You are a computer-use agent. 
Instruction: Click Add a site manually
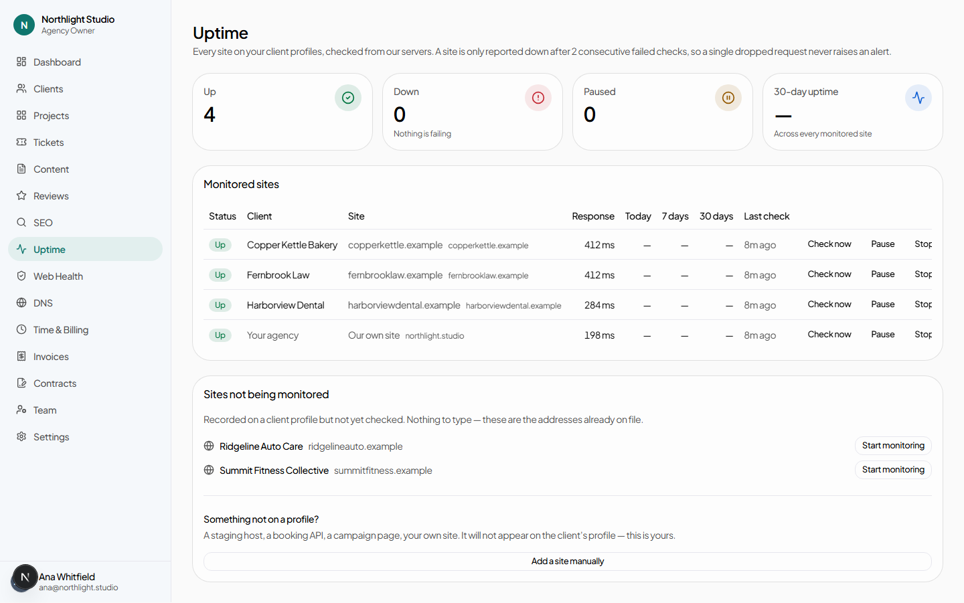[568, 561]
